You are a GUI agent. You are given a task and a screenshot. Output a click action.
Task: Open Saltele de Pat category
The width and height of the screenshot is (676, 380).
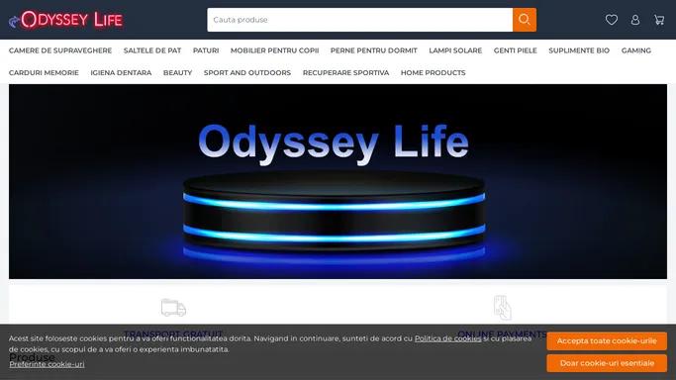pos(152,50)
